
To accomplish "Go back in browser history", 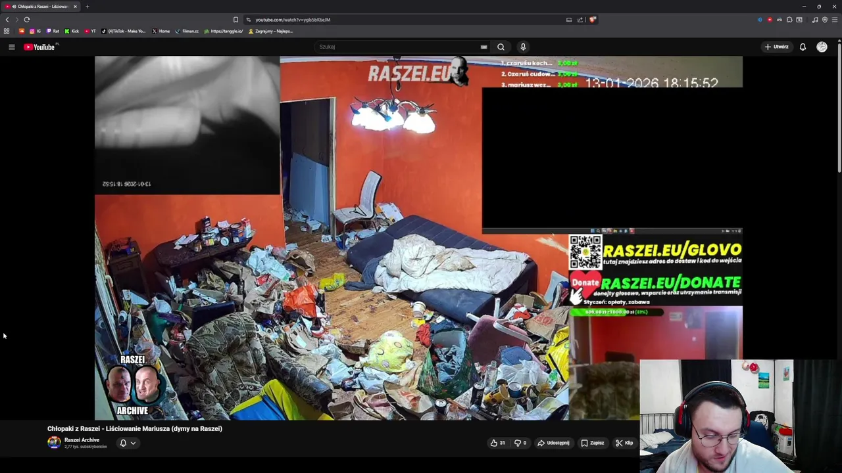I will click(x=7, y=20).
